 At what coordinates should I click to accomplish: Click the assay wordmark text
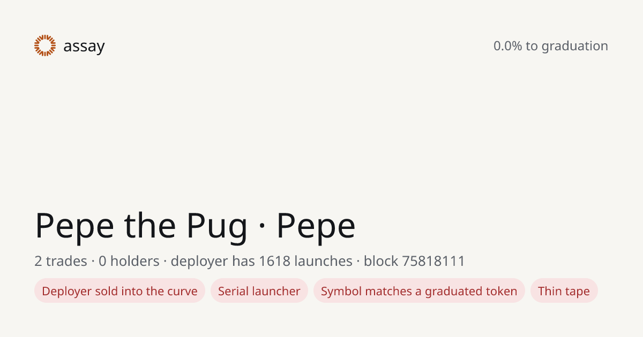tap(84, 47)
